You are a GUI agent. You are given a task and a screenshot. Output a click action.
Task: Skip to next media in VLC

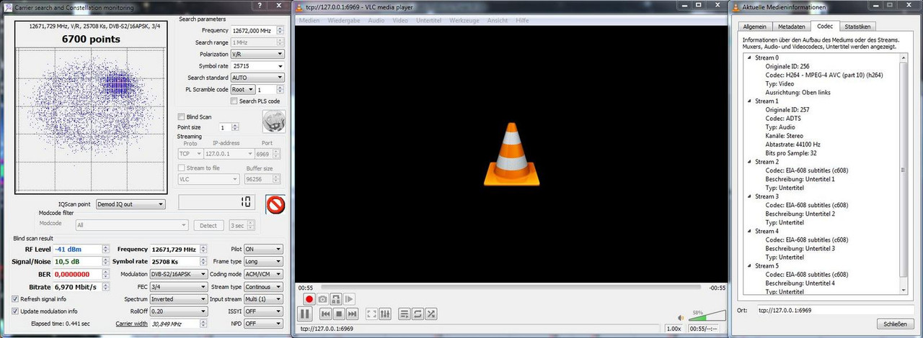[x=352, y=314]
